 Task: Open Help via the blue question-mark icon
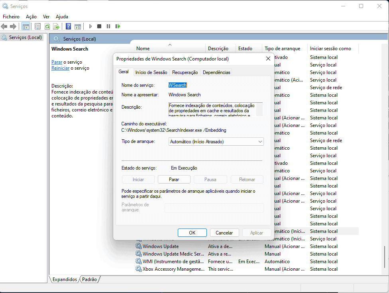point(69,26)
